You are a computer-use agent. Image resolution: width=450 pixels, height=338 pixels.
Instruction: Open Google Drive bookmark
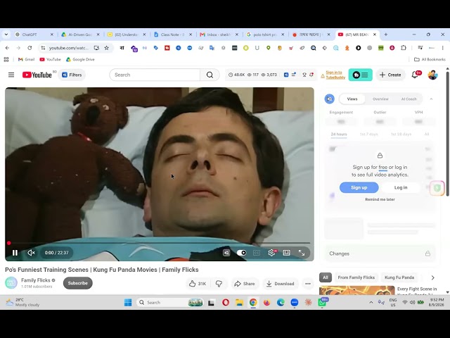[80, 59]
